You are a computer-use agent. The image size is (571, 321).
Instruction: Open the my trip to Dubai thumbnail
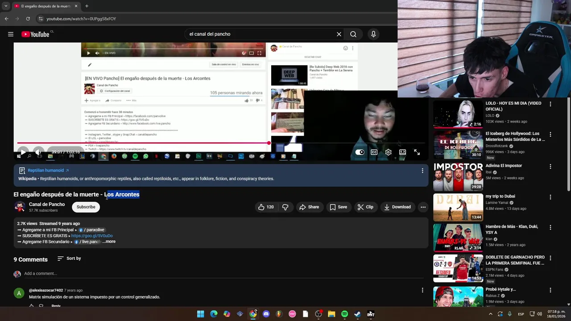458,207
